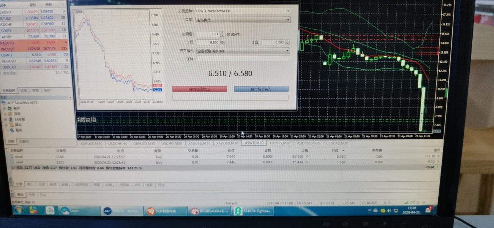The height and width of the screenshot is (228, 494).
Task: Sort trades by the 订单号 column header
Action: [x=61, y=151]
